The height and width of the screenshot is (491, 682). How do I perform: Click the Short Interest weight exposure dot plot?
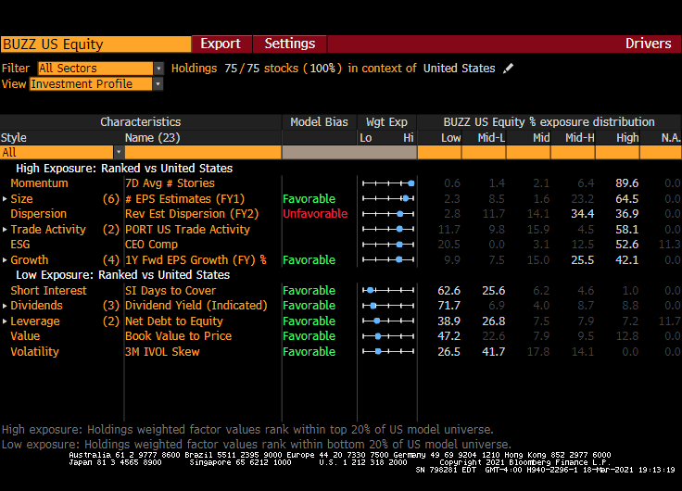pos(387,291)
